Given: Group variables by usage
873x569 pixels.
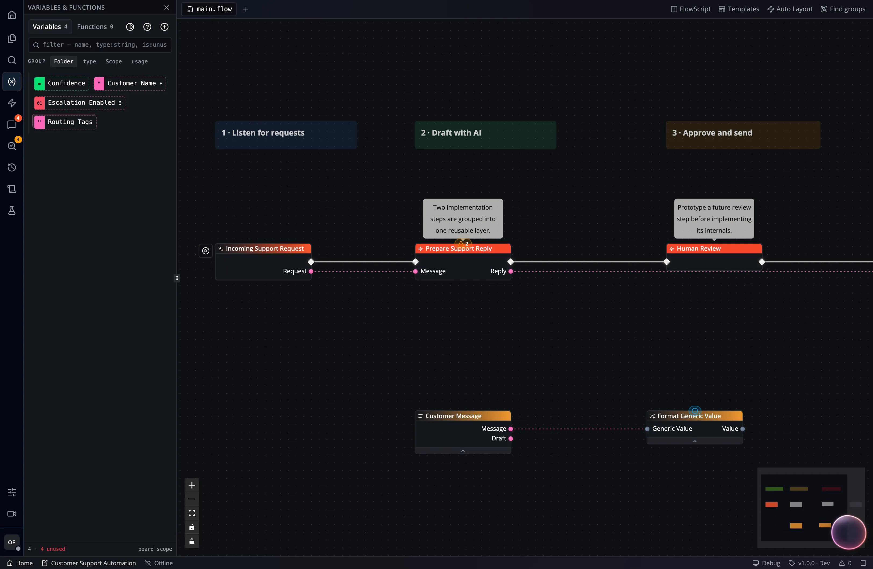Looking at the screenshot, I should click(139, 61).
